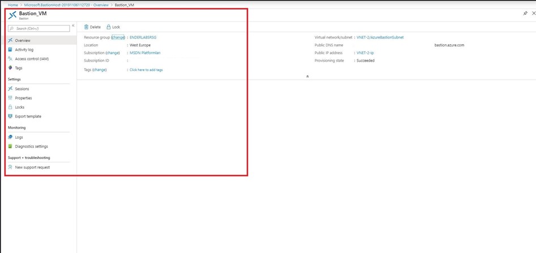The height and width of the screenshot is (253, 536).
Task: Change the resource group via the change link
Action: [x=118, y=37]
